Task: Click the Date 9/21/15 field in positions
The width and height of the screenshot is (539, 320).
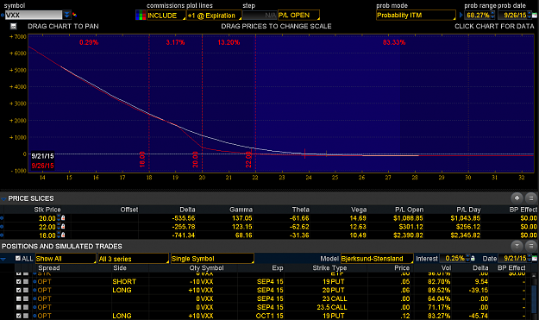Action: (514, 259)
